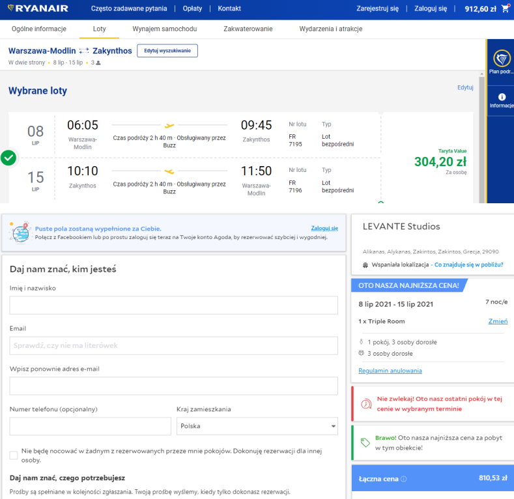The height and width of the screenshot is (499, 514).
Task: Click the 7 noc/e nights label
Action: (x=496, y=302)
